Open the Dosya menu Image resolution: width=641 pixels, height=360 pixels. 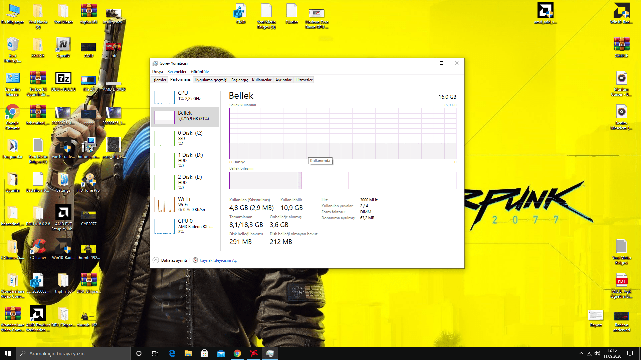click(x=157, y=72)
